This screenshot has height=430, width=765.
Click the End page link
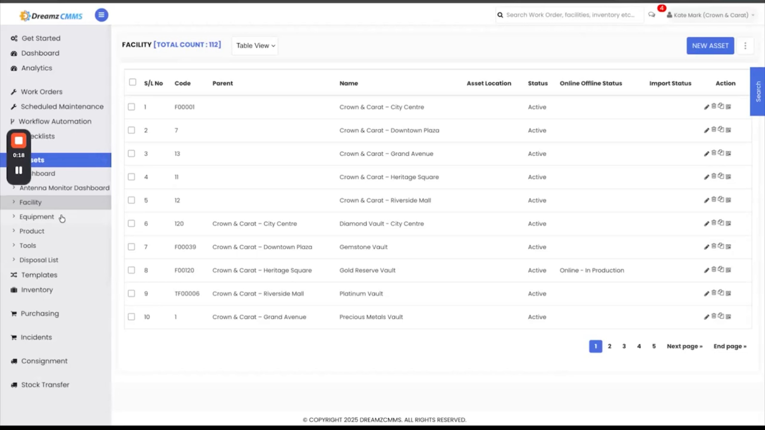click(x=730, y=346)
